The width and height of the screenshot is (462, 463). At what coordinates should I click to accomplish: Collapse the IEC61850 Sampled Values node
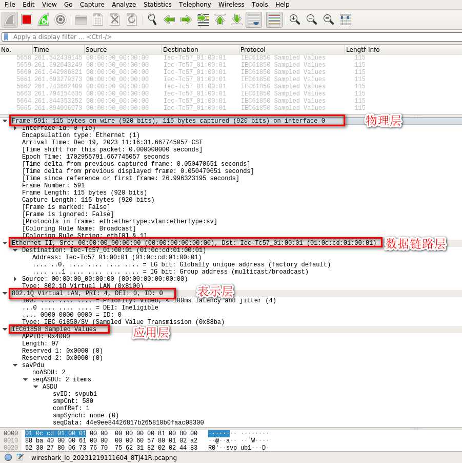[5, 329]
